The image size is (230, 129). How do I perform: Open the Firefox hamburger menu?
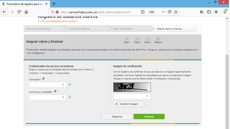pos(225,12)
